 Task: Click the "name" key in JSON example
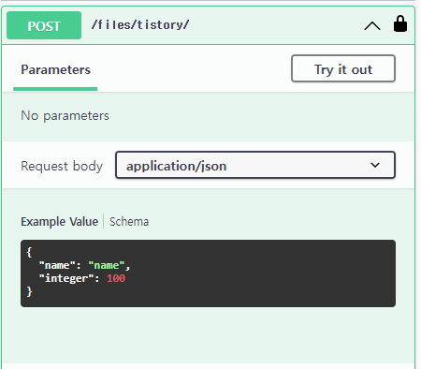(57, 265)
